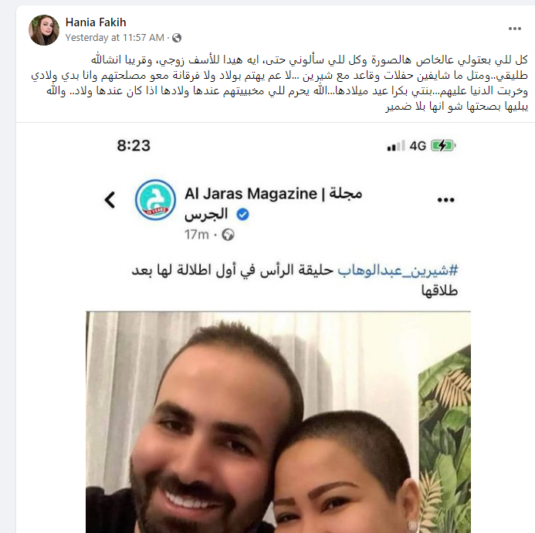The height and width of the screenshot is (533, 535).
Task: Open the post options three-dot menu
Action: point(514,29)
